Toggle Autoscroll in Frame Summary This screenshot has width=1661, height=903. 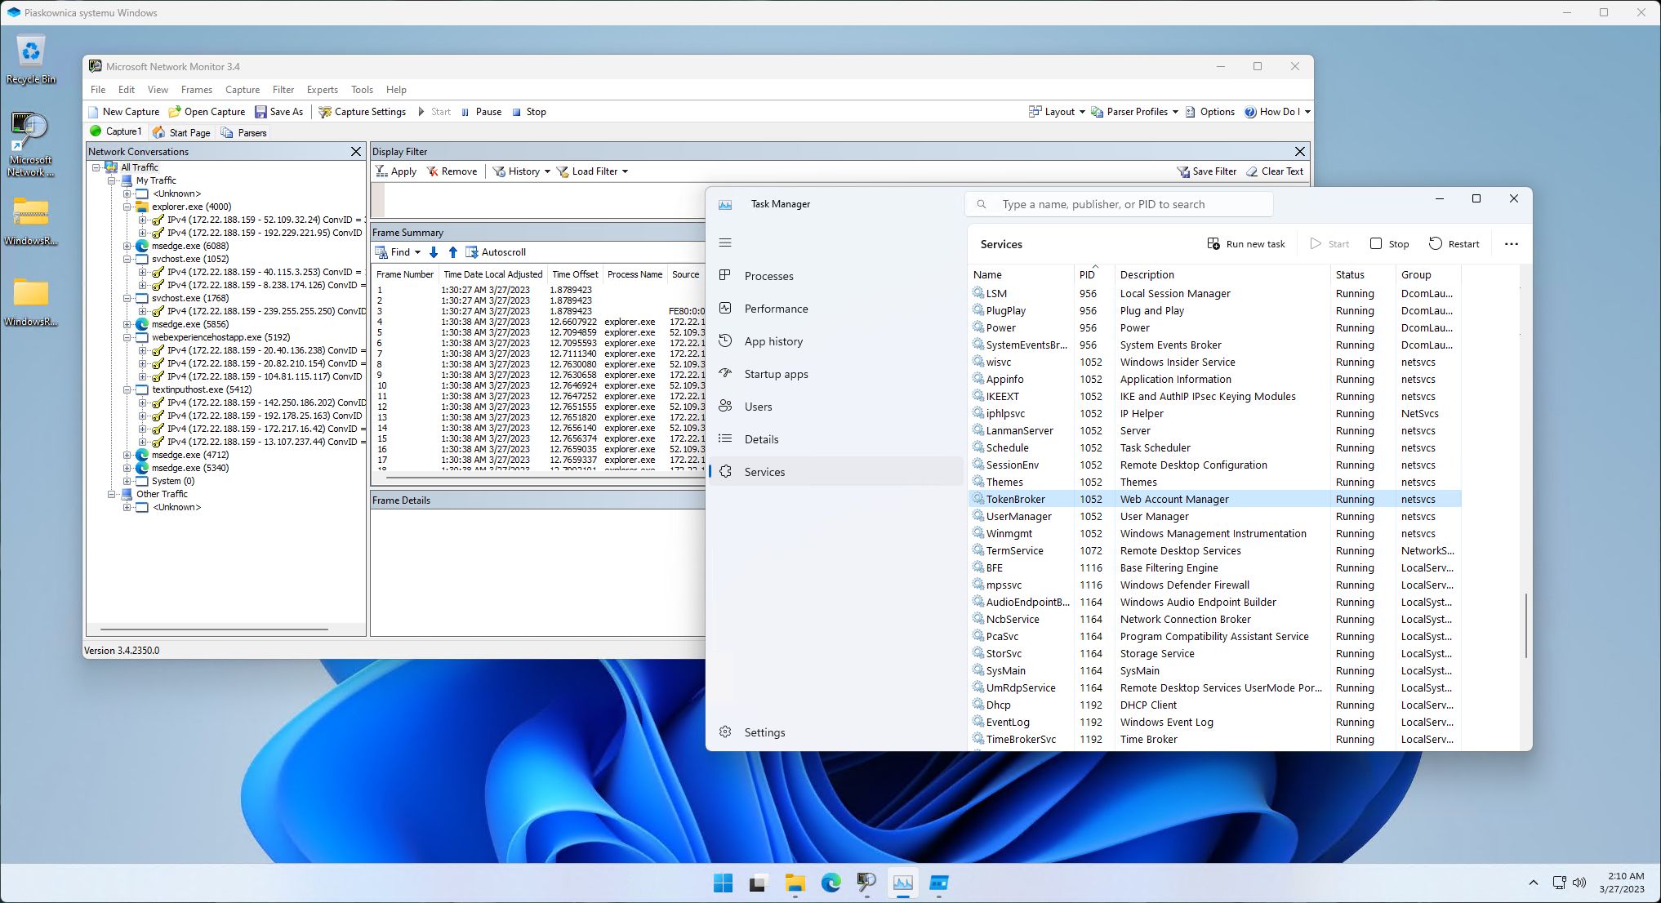(x=497, y=251)
